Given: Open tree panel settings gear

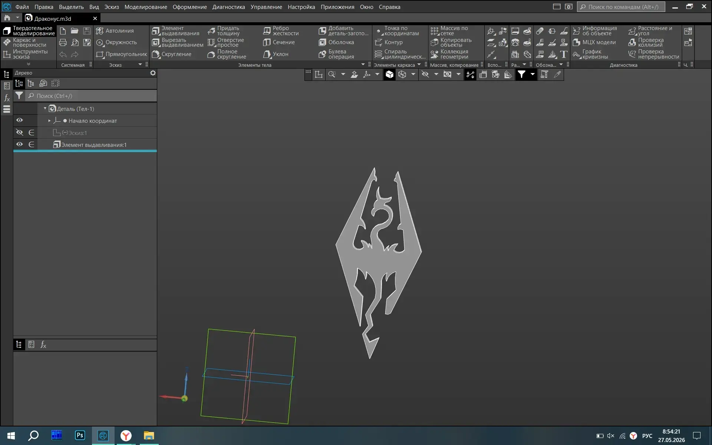Looking at the screenshot, I should click(153, 73).
